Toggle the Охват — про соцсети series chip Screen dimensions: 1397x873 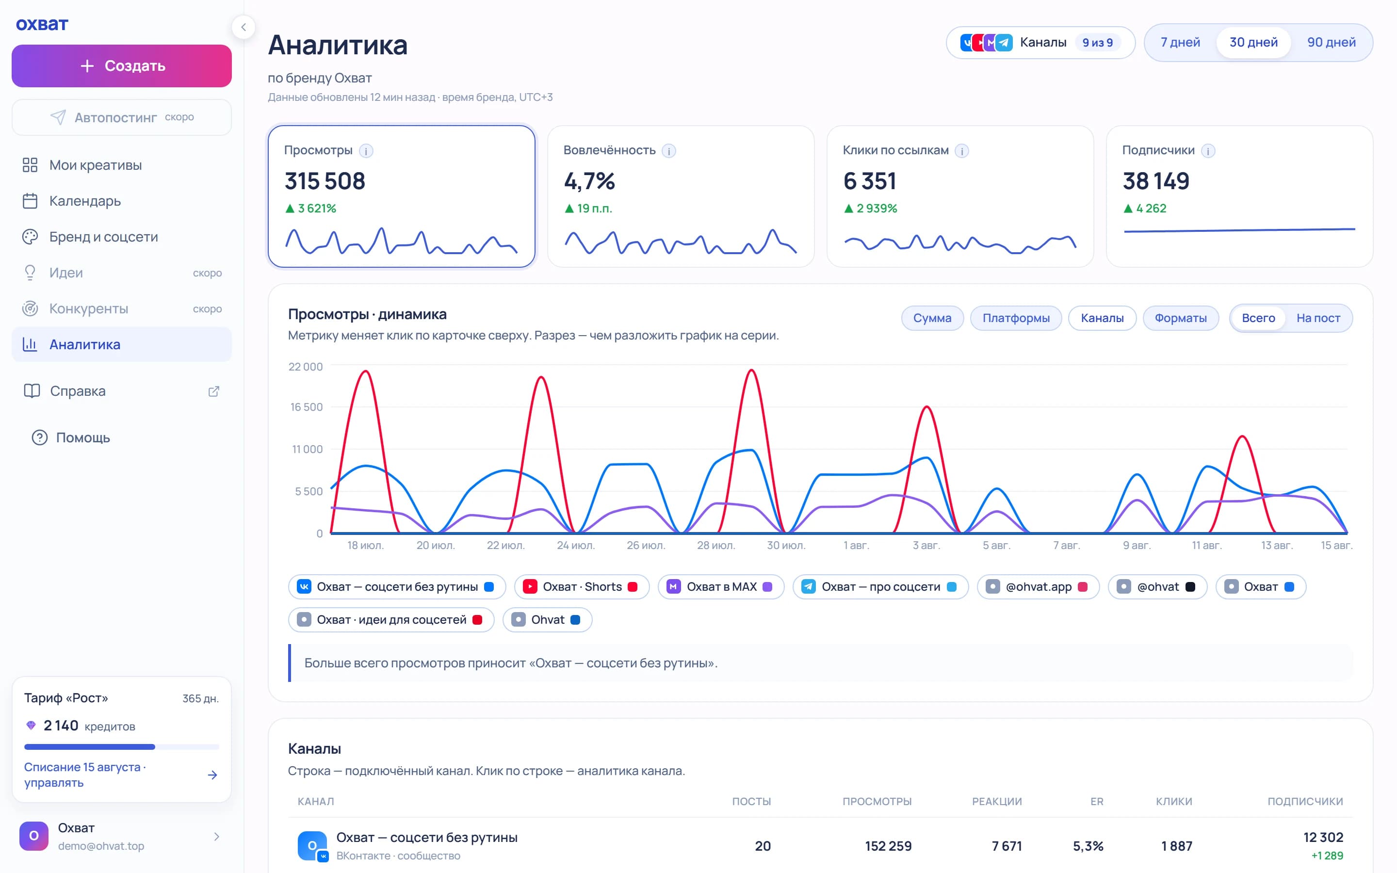pos(880,587)
